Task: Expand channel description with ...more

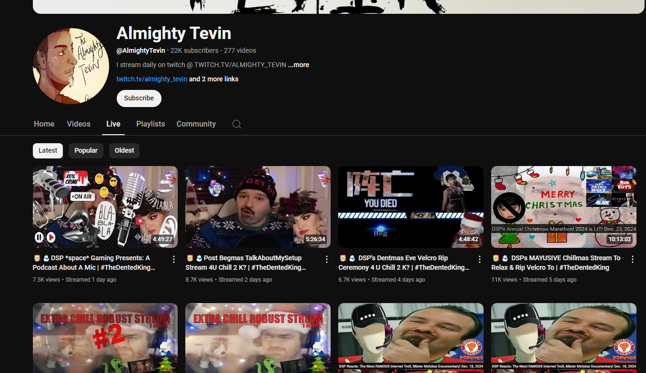Action: pyautogui.click(x=299, y=65)
